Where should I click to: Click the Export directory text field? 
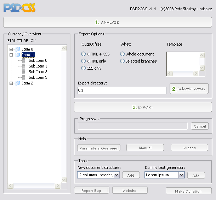[122, 90]
